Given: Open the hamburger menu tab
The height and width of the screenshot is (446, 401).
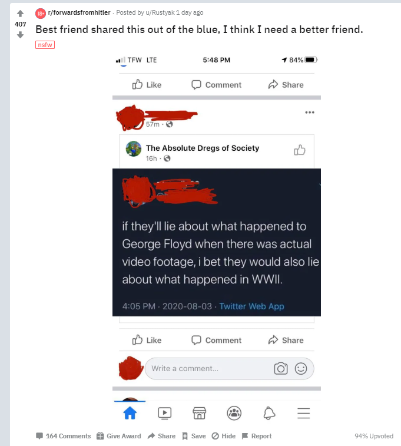Looking at the screenshot, I should [x=303, y=413].
